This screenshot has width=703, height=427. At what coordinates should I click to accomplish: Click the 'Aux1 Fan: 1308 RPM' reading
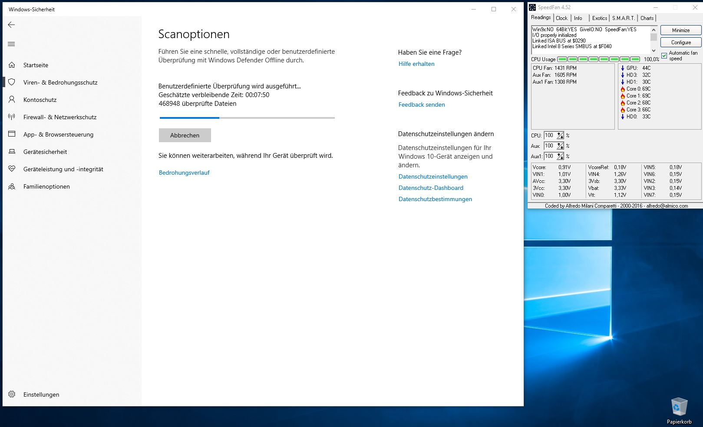[x=554, y=82]
